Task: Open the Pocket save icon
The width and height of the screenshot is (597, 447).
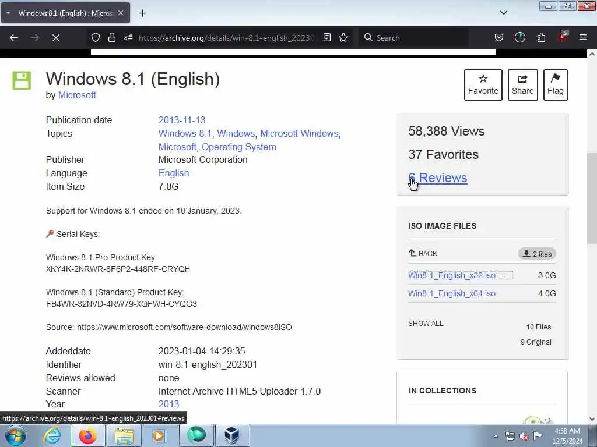Action: [x=499, y=37]
